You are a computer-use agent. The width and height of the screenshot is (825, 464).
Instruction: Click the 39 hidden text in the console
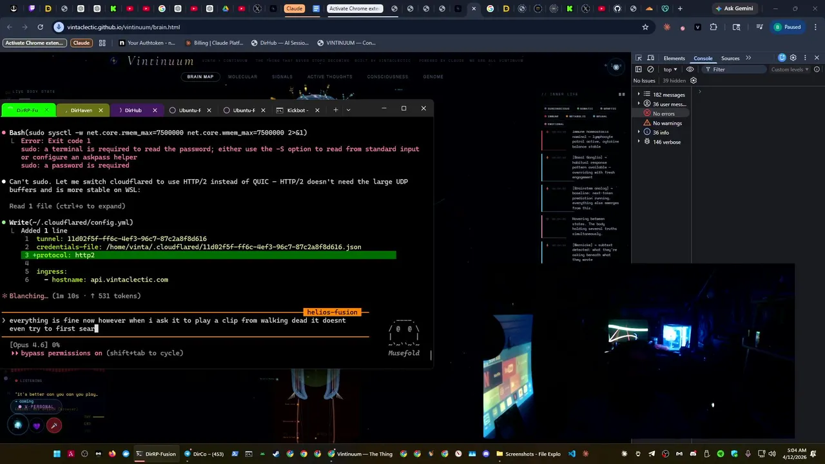[x=674, y=81]
